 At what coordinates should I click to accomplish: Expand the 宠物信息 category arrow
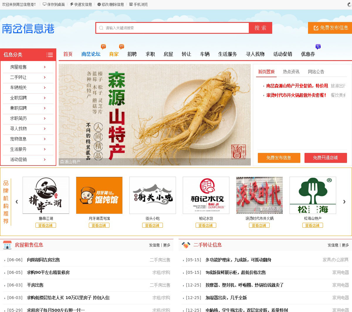click(x=45, y=139)
